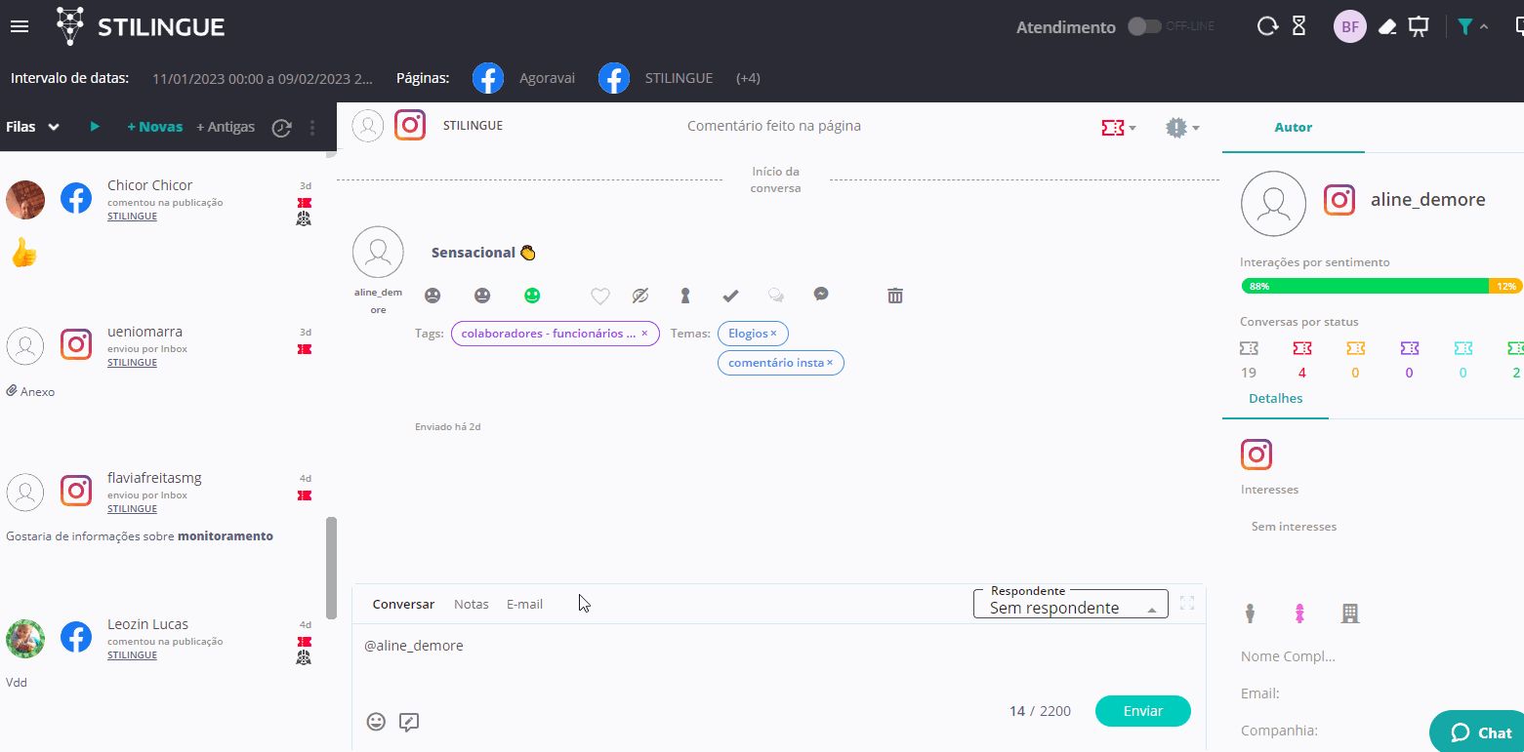The image size is (1524, 752).
Task: Click the hourglass icon in top bar
Action: 1298,26
